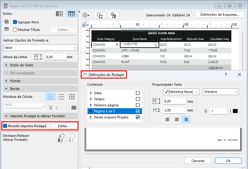Open the schedule settings gear menu
The height and width of the screenshot is (169, 248).
tap(86, 15)
